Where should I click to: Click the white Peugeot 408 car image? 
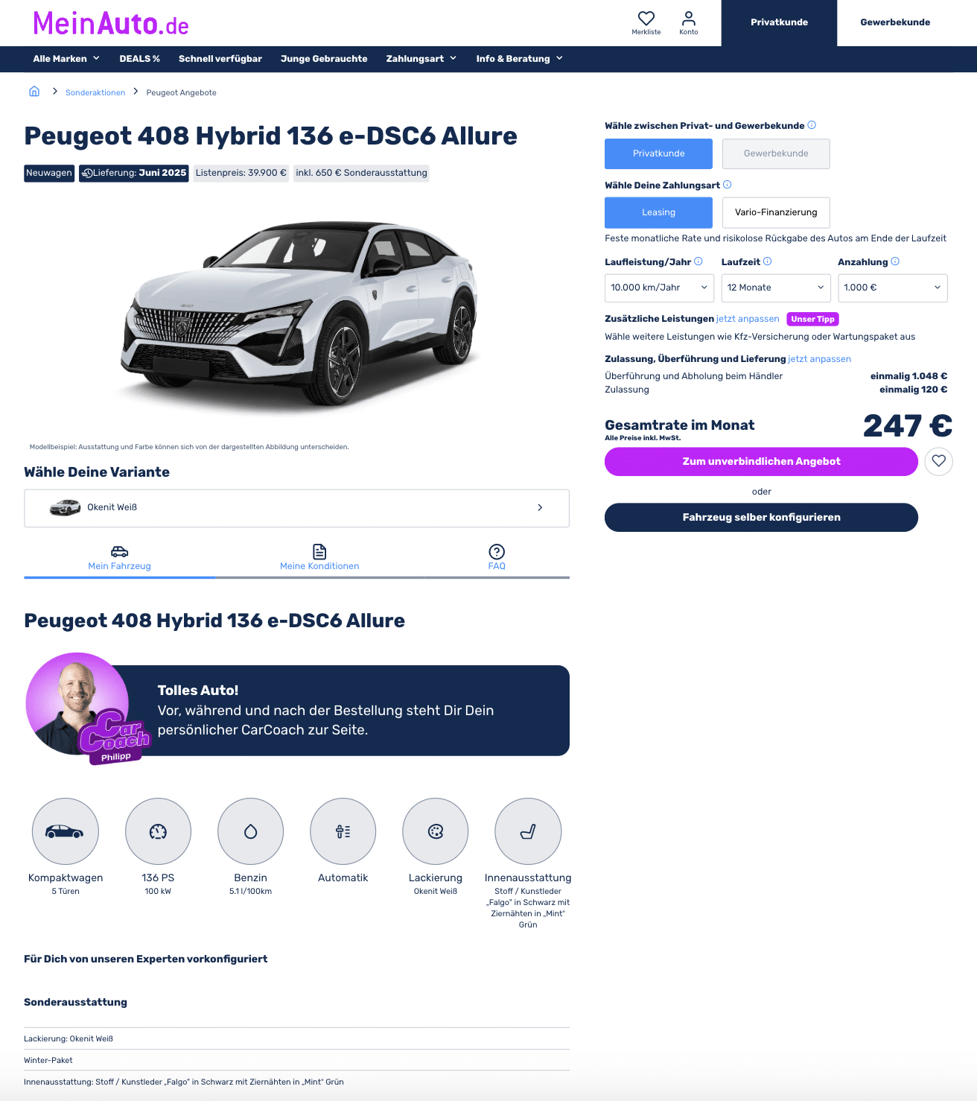coord(299,314)
